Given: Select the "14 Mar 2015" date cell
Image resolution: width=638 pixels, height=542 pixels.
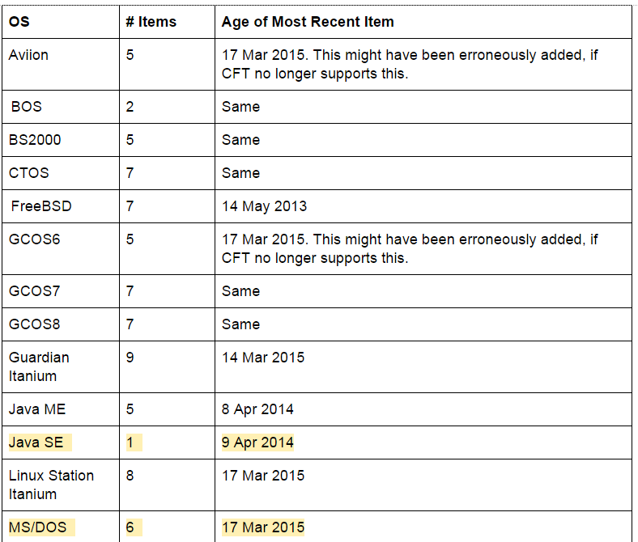Looking at the screenshot, I should click(x=263, y=358).
